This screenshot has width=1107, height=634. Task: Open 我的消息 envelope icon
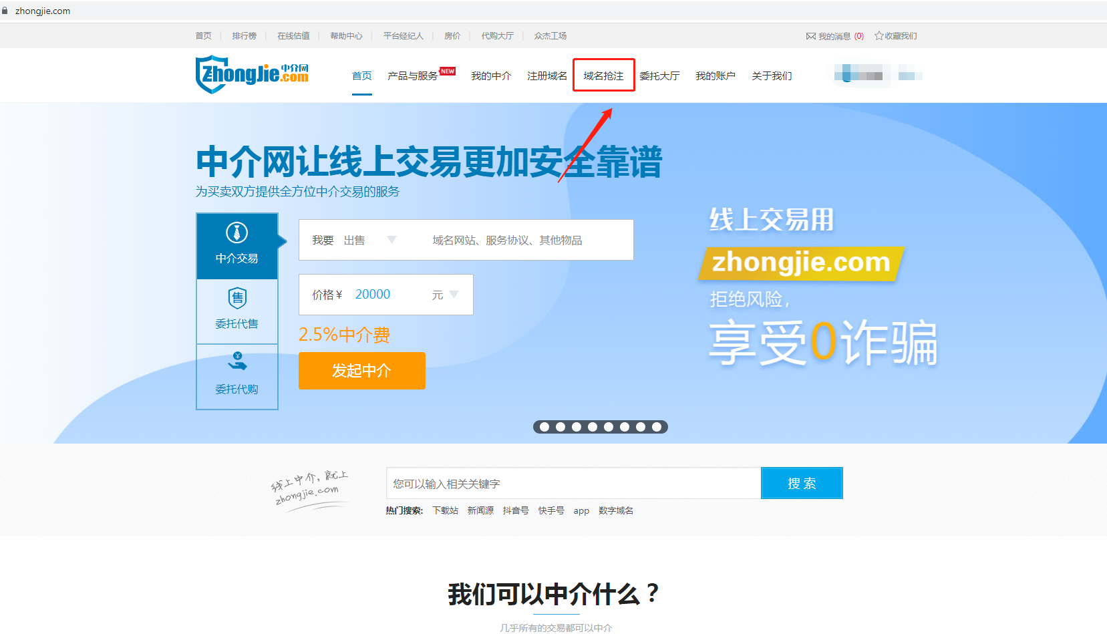810,36
